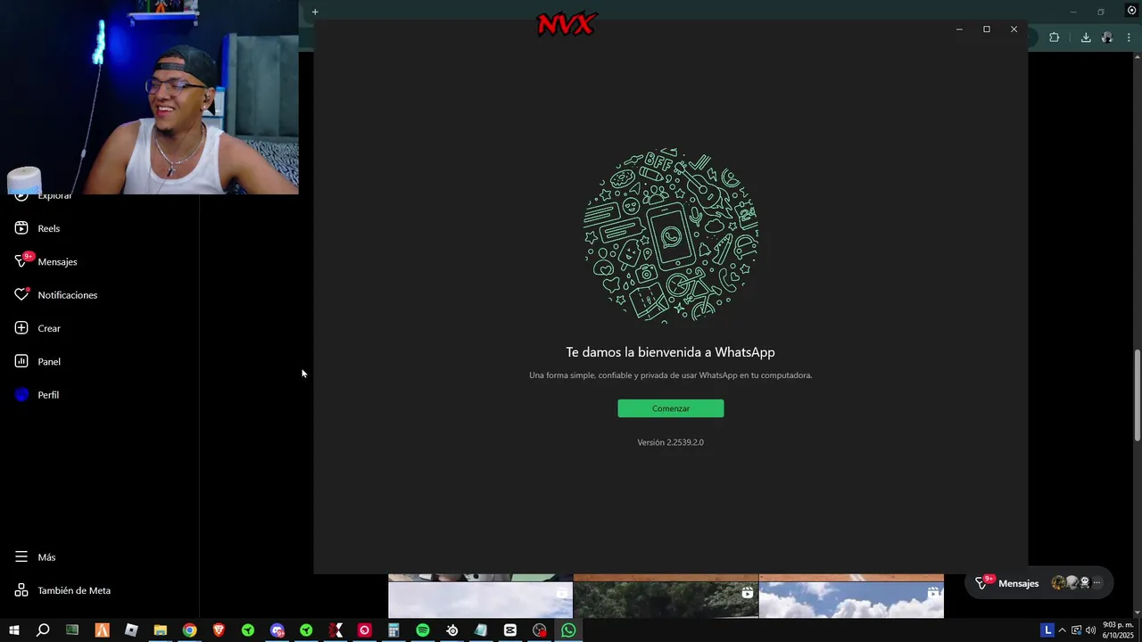The width and height of the screenshot is (1142, 642).
Task: Open Calculator from the taskbar
Action: (393, 630)
